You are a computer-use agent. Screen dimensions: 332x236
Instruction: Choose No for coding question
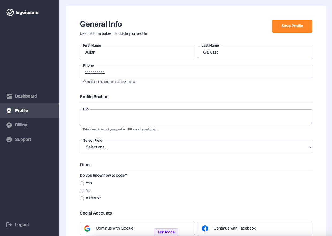(x=82, y=191)
